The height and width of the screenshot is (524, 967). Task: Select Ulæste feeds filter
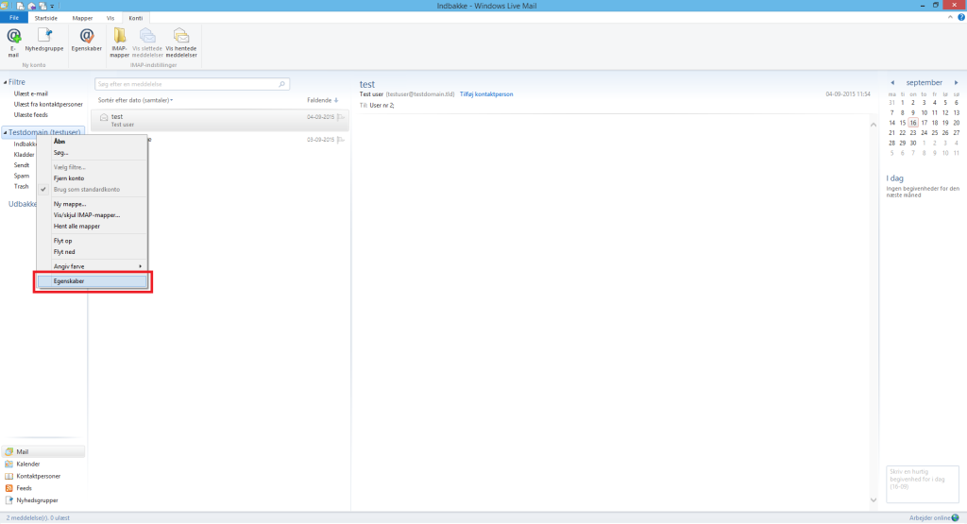coord(31,114)
